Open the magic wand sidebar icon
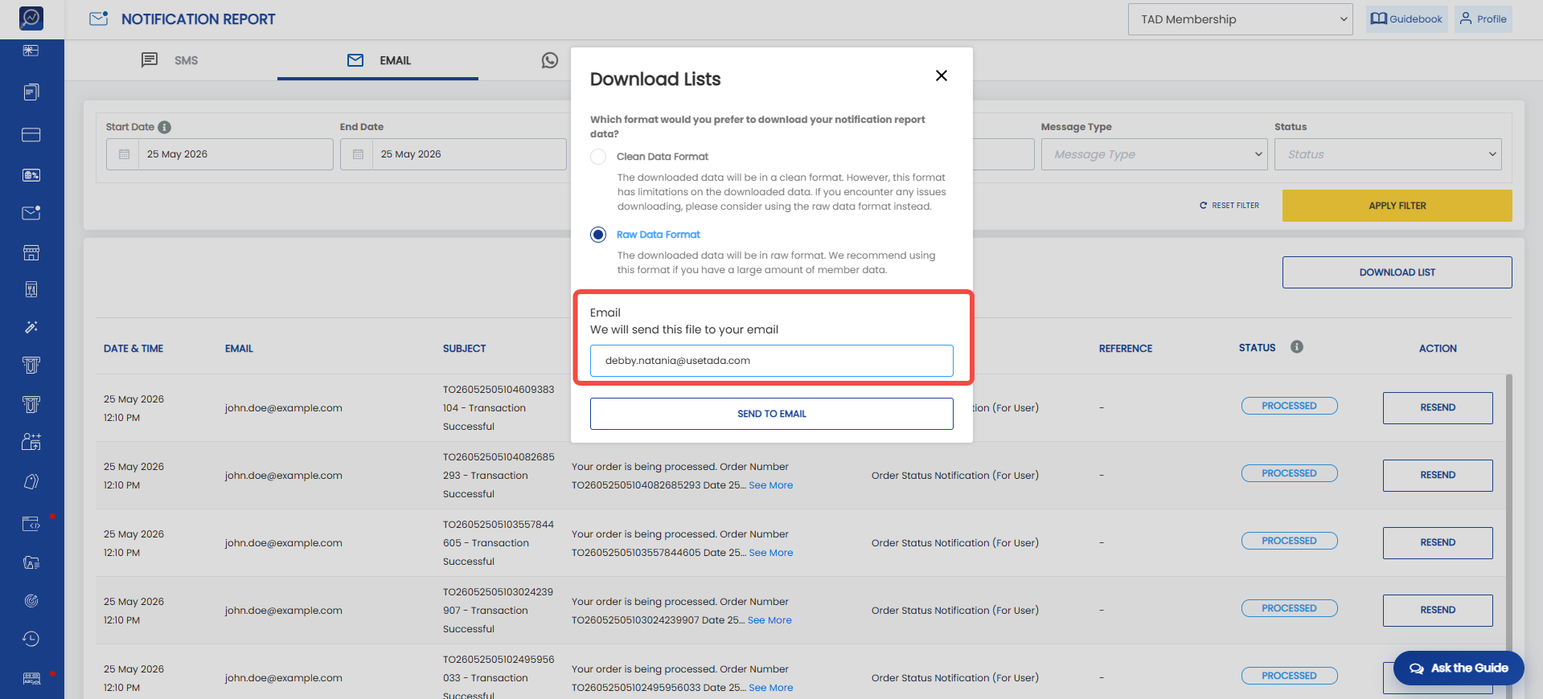The height and width of the screenshot is (699, 1543). coord(31,327)
